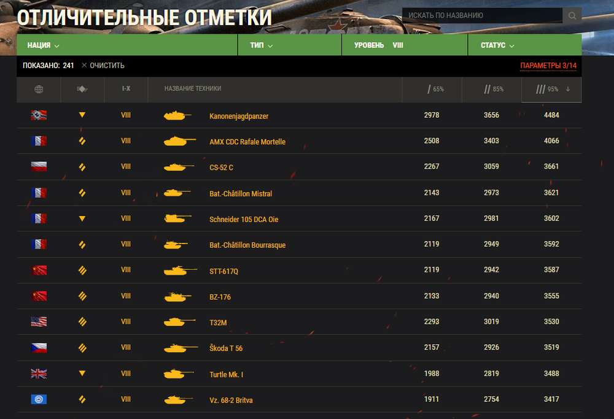Open the STT-617Q vehicle link

pos(223,272)
